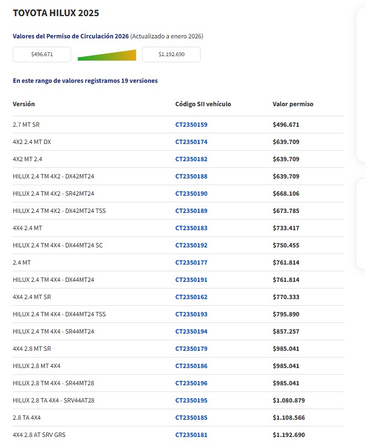The width and height of the screenshot is (365, 447).
Task: Click the Valor permiso column header
Action: pyautogui.click(x=293, y=104)
